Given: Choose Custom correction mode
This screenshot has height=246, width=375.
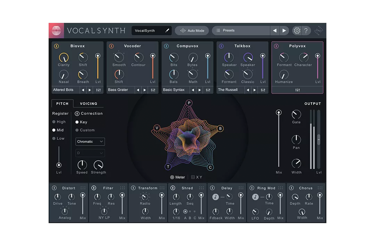Looking at the screenshot, I should click(x=85, y=130).
